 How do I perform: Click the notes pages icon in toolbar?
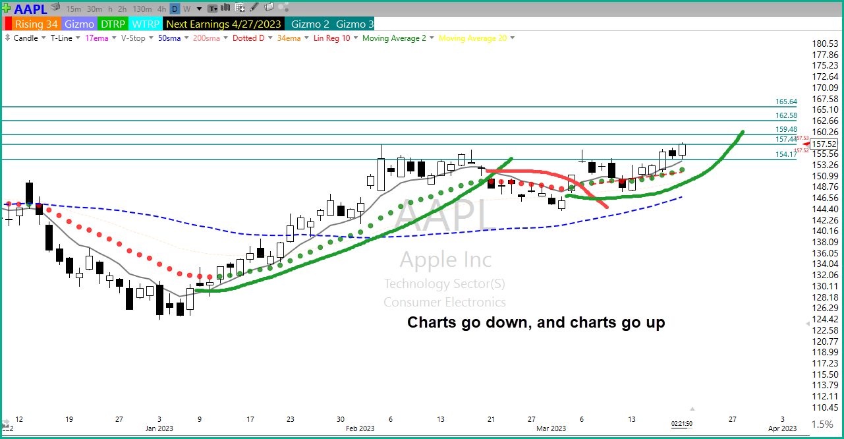(x=268, y=8)
